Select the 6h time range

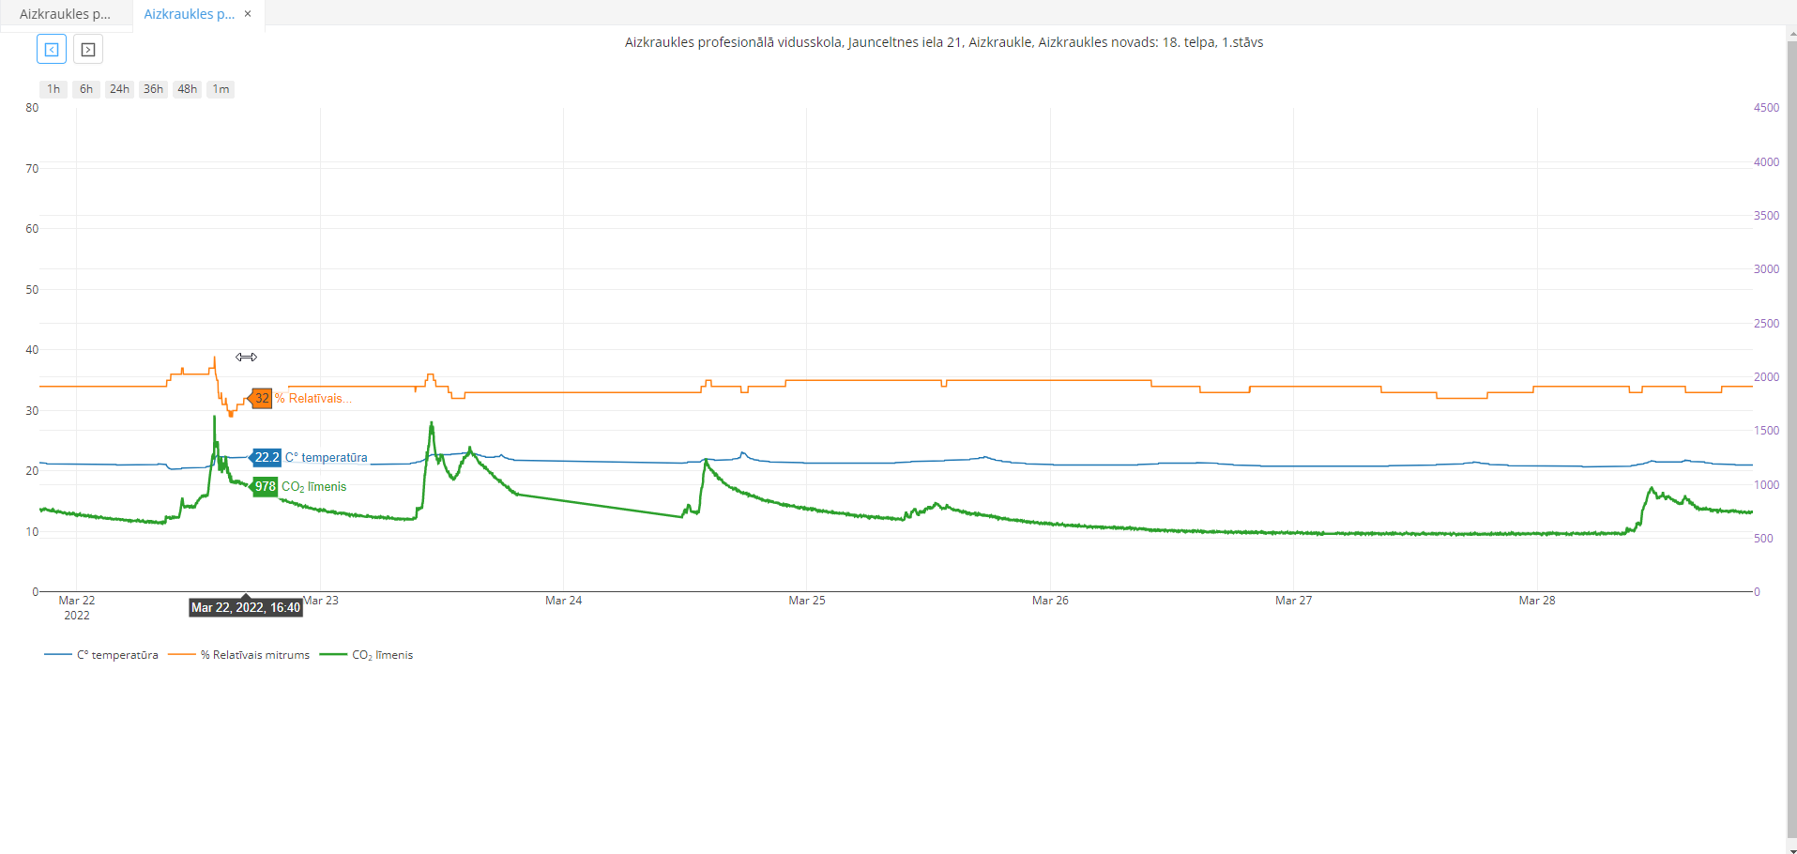(x=85, y=88)
